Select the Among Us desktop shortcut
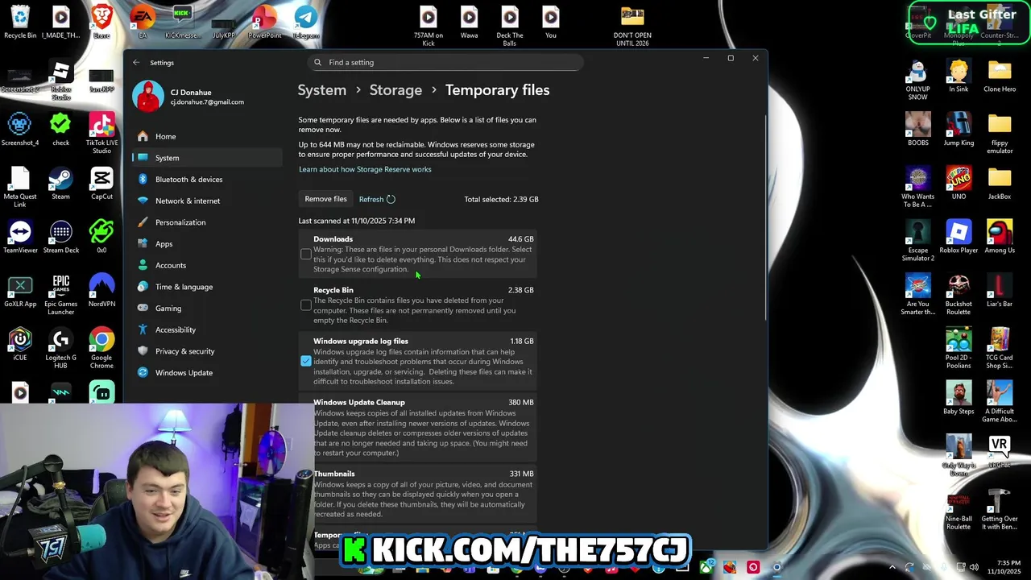 coord(1000,238)
